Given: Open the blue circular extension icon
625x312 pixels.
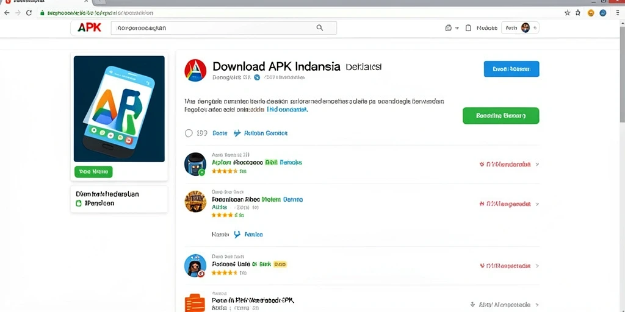Looking at the screenshot, I should coord(603,13).
